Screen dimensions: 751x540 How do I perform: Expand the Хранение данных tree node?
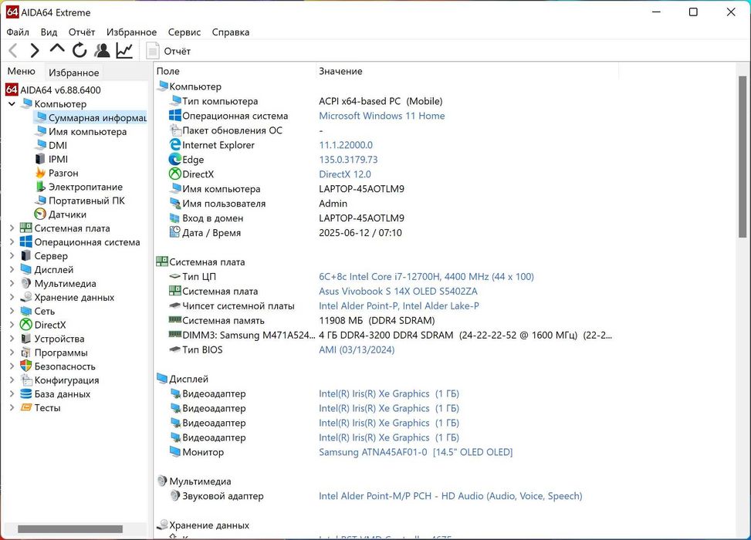12,297
